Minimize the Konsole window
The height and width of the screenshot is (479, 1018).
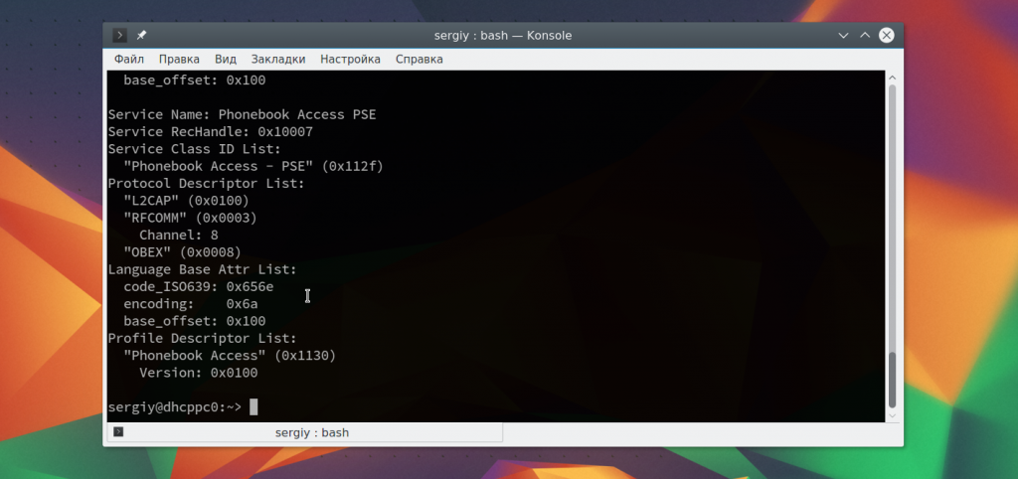click(843, 35)
